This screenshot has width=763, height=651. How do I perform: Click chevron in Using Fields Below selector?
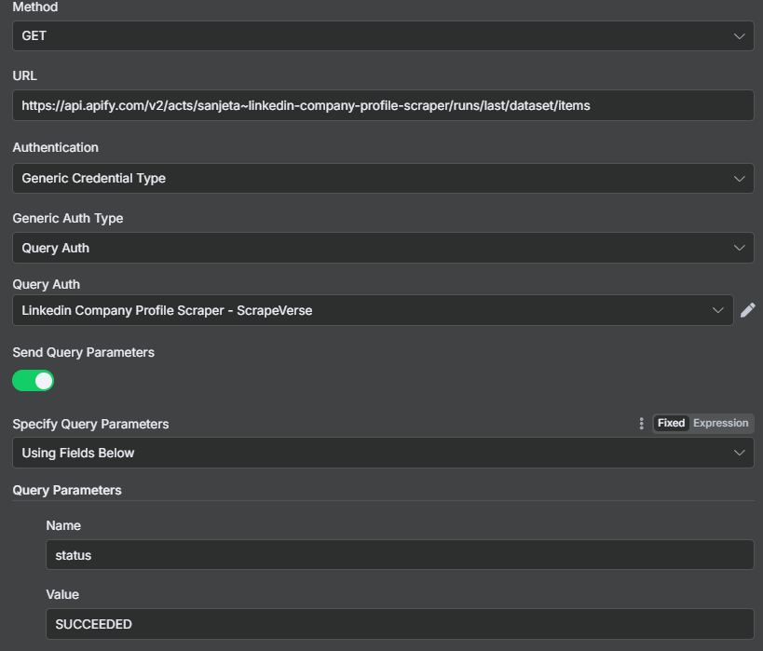[739, 453]
